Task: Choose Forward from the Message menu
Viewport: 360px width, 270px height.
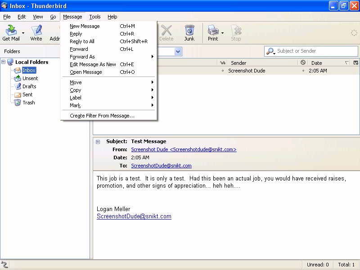Action: (109, 49)
